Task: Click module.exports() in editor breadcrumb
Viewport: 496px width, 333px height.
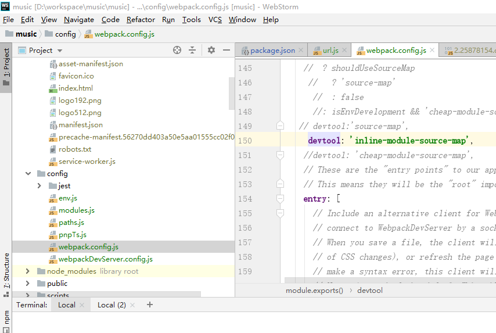Action: click(x=314, y=290)
